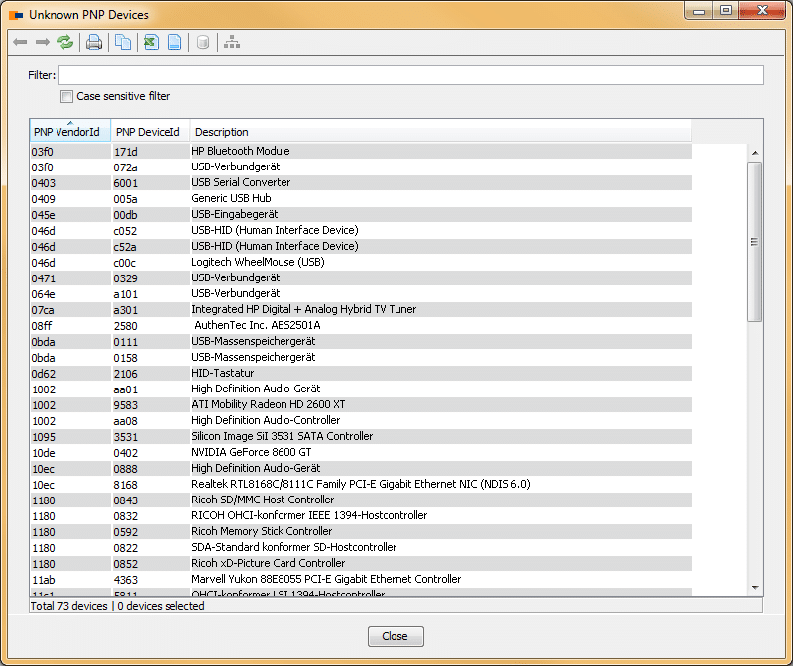Click inside the Filter input field
Image resolution: width=793 pixels, height=666 pixels.
(x=396, y=74)
